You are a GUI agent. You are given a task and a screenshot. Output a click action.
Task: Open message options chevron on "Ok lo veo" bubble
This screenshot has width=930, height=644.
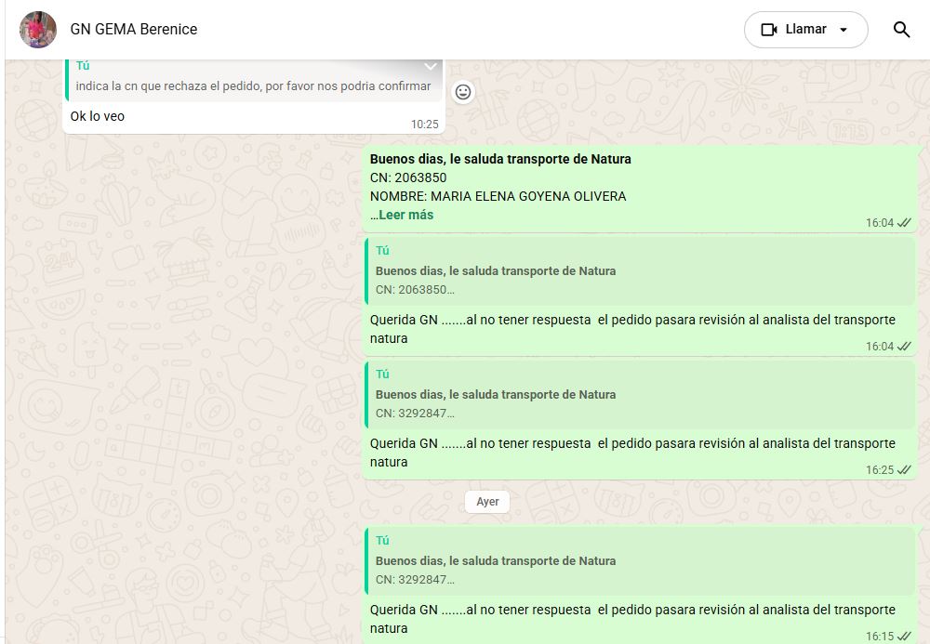click(431, 67)
